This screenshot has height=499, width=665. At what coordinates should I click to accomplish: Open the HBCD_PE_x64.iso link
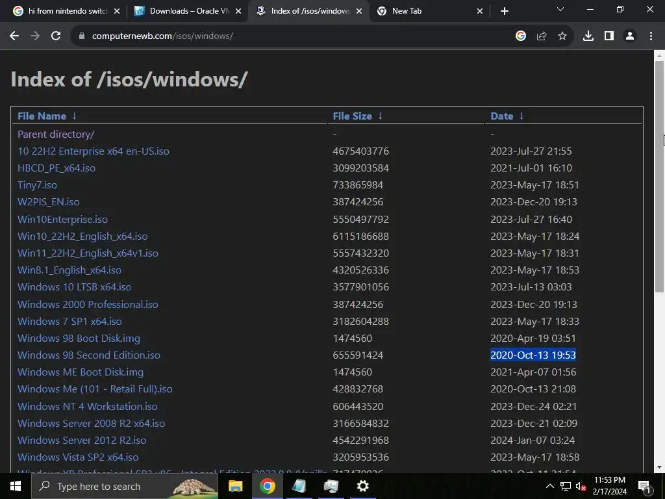[56, 168]
